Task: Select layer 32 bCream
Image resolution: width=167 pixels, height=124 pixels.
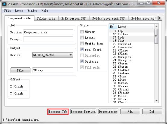Action: (x=132, y=86)
